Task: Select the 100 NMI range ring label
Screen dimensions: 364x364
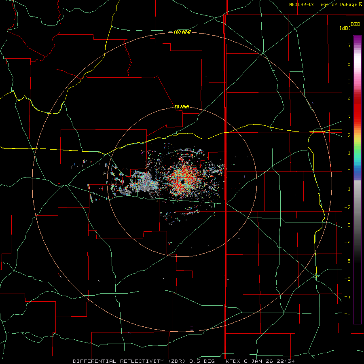Action: 182,32
